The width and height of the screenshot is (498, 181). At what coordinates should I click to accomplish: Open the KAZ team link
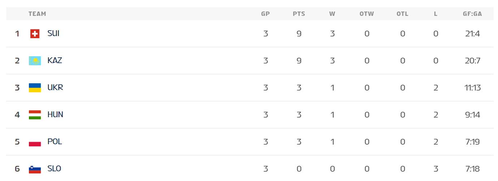55,61
